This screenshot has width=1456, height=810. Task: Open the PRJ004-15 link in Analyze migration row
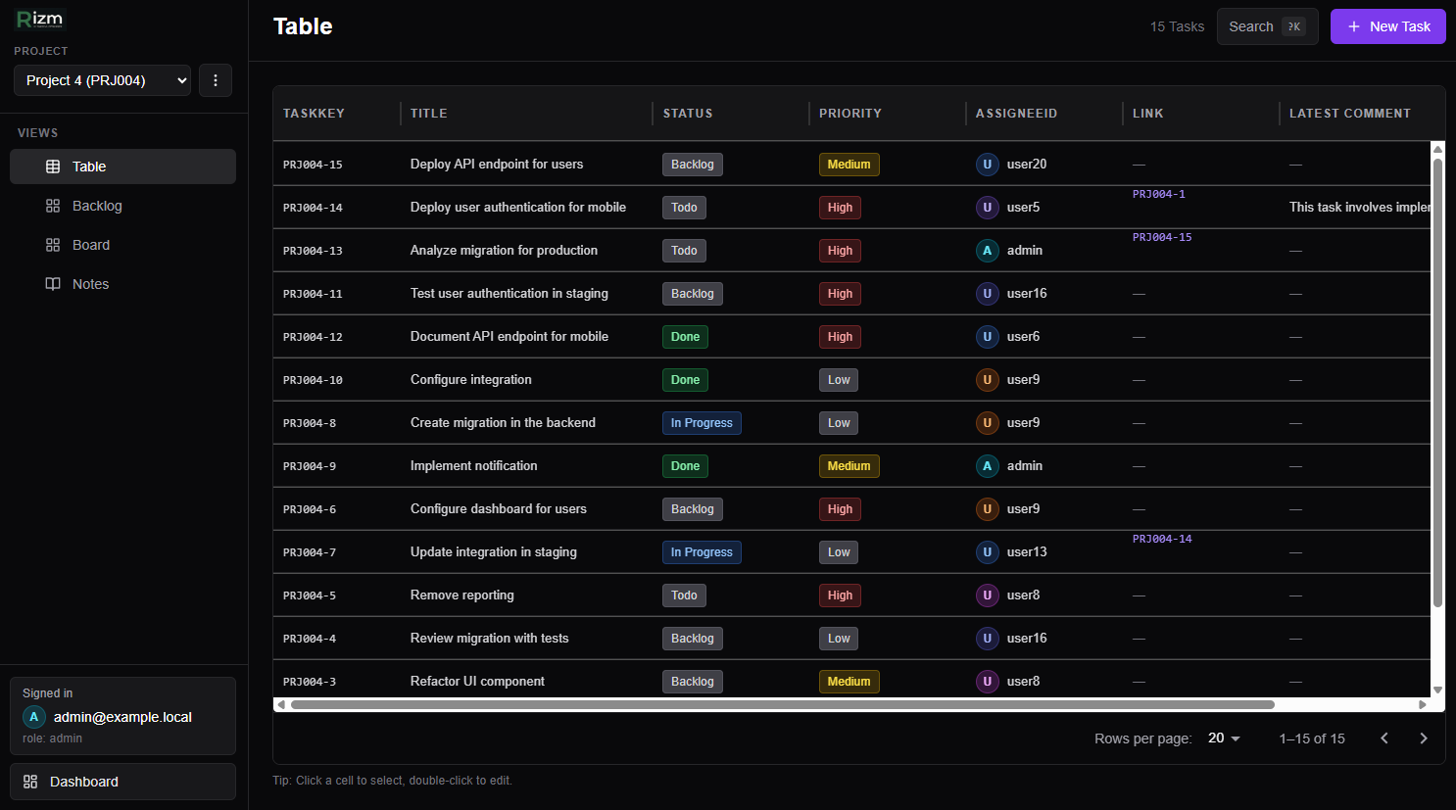coord(1162,237)
